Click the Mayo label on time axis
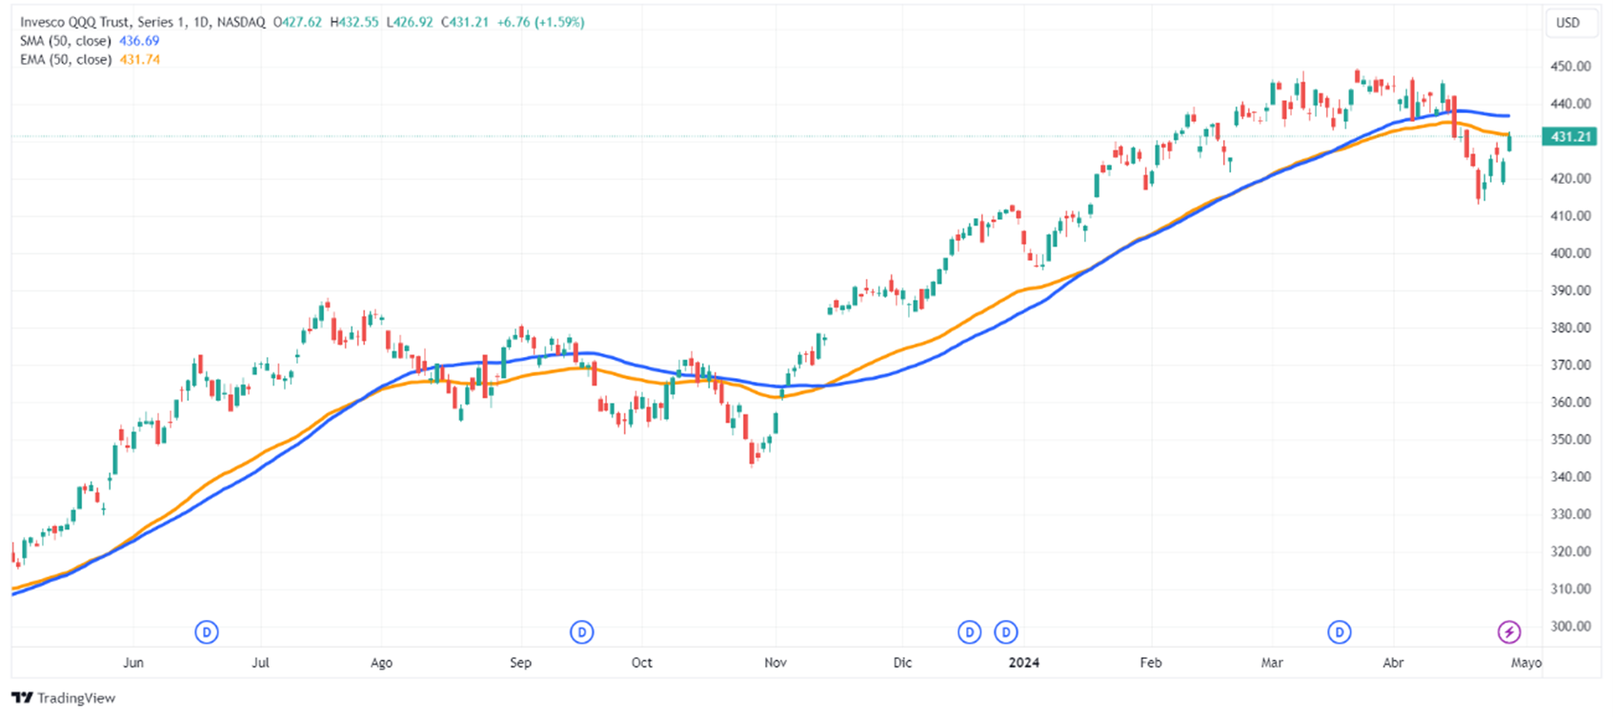Image resolution: width=1613 pixels, height=717 pixels. [1526, 663]
